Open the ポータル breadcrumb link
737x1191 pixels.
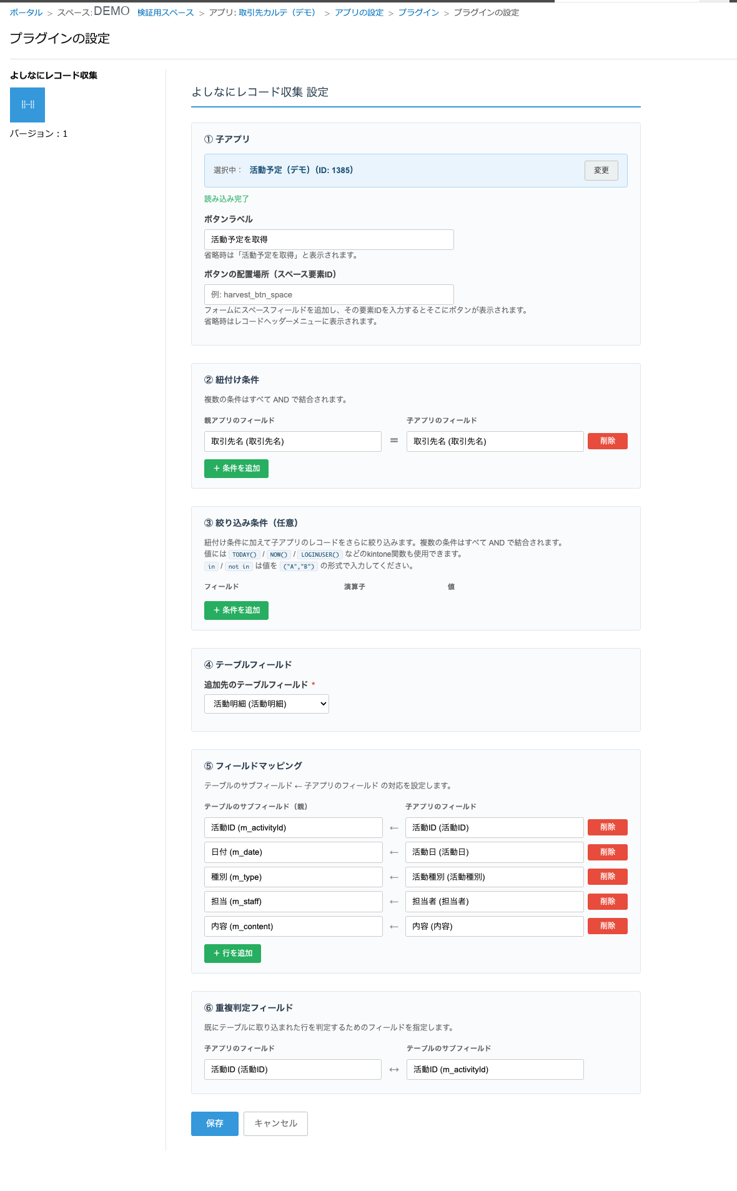coord(26,12)
